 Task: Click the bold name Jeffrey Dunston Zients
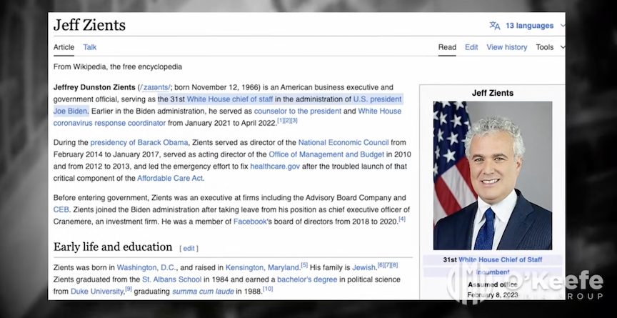[x=94, y=87]
